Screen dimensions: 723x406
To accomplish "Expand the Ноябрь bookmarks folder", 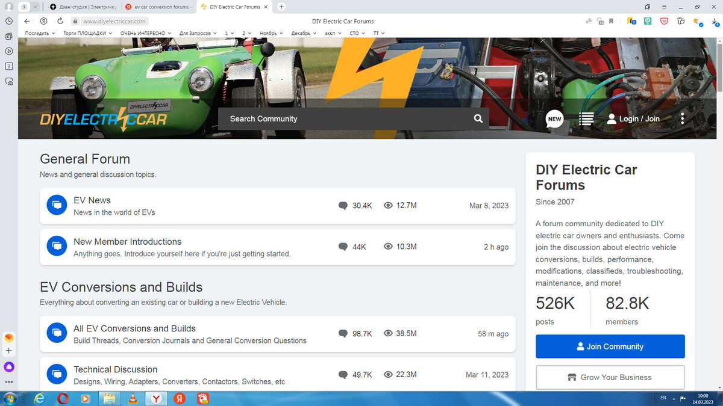I will coord(272,34).
